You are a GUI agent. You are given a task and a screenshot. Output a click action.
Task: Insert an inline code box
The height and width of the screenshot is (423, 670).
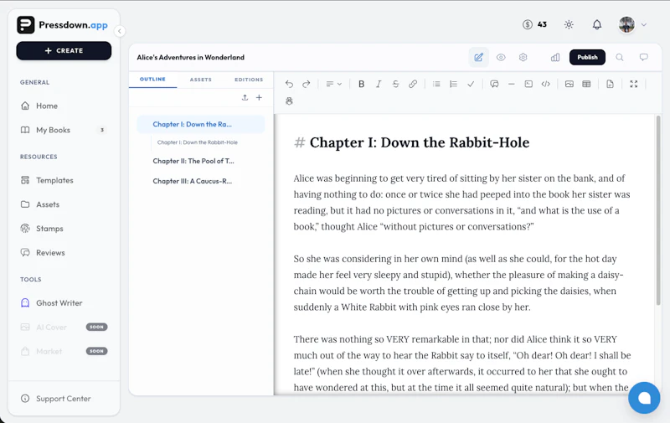pyautogui.click(x=528, y=84)
